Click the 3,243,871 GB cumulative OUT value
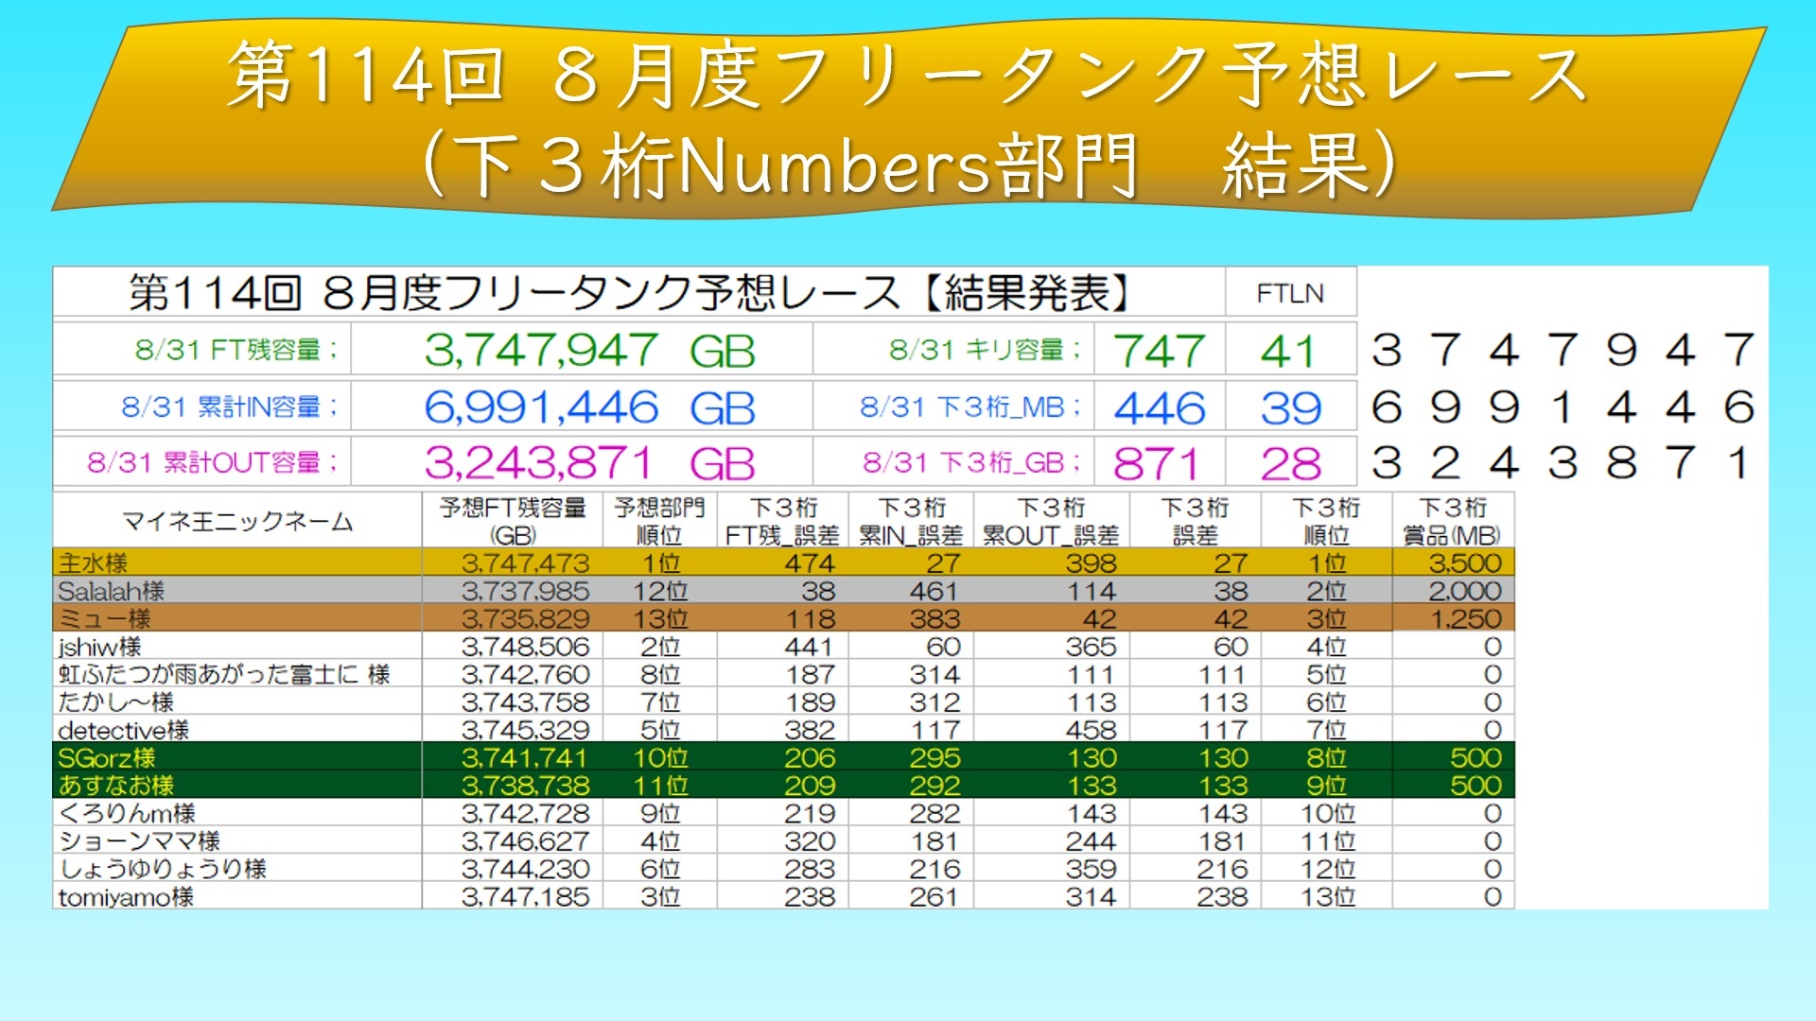Image resolution: width=1816 pixels, height=1021 pixels. (x=588, y=463)
